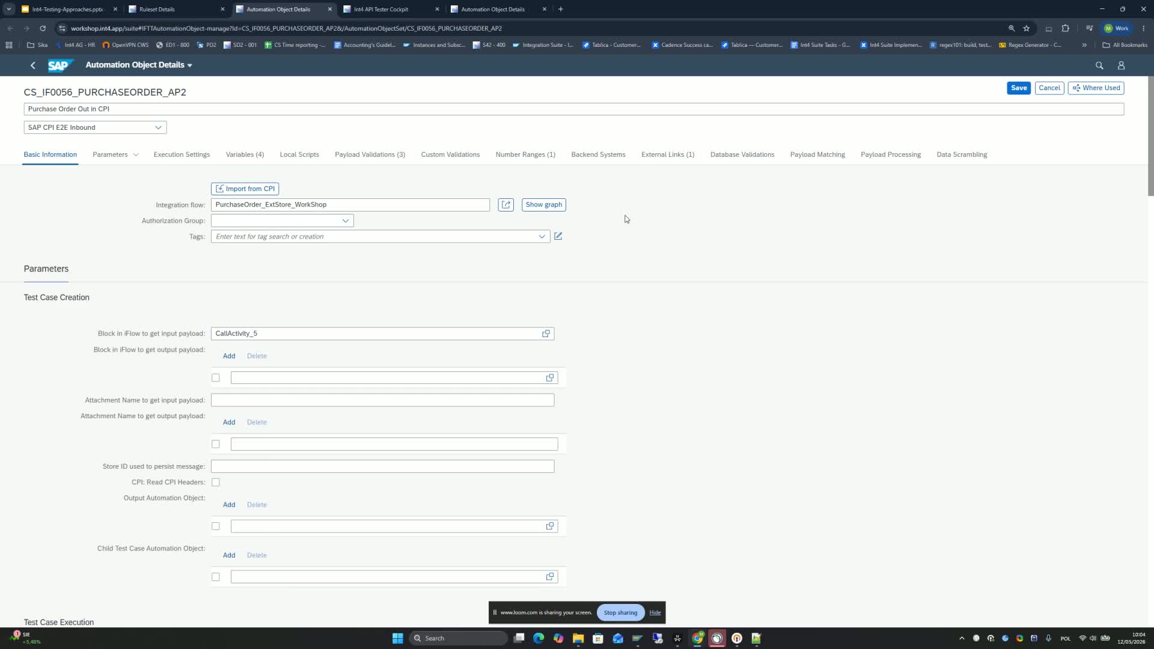The height and width of the screenshot is (649, 1154).
Task: Switch to the Execution Settings tab
Action: pyautogui.click(x=182, y=154)
